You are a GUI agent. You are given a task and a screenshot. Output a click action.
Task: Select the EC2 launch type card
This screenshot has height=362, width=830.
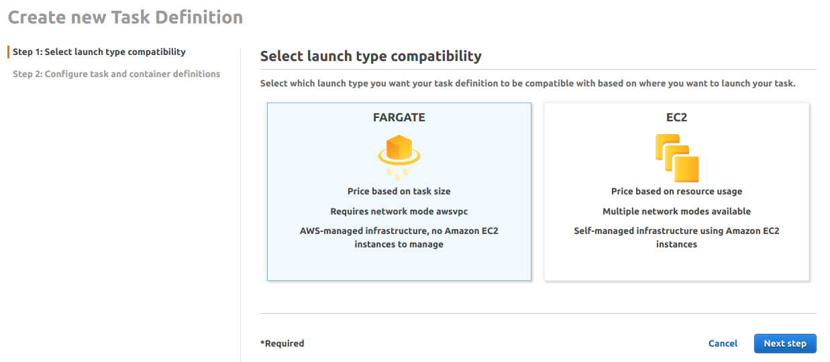676,192
